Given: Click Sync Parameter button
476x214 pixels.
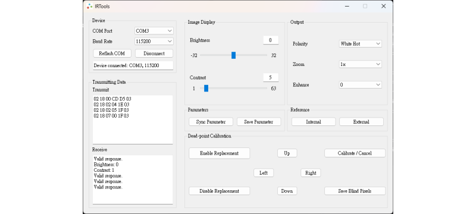Looking at the screenshot, I should tap(211, 122).
